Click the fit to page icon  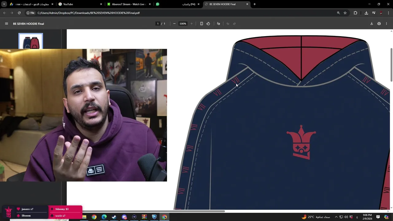point(201,24)
